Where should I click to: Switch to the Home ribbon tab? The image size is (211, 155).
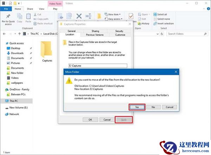click(18, 9)
